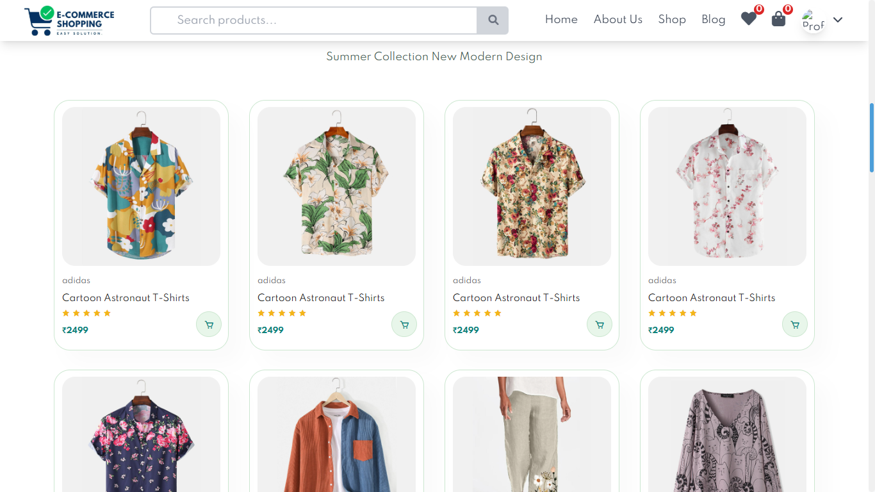
Task: Click the profile avatar image
Action: 813,20
